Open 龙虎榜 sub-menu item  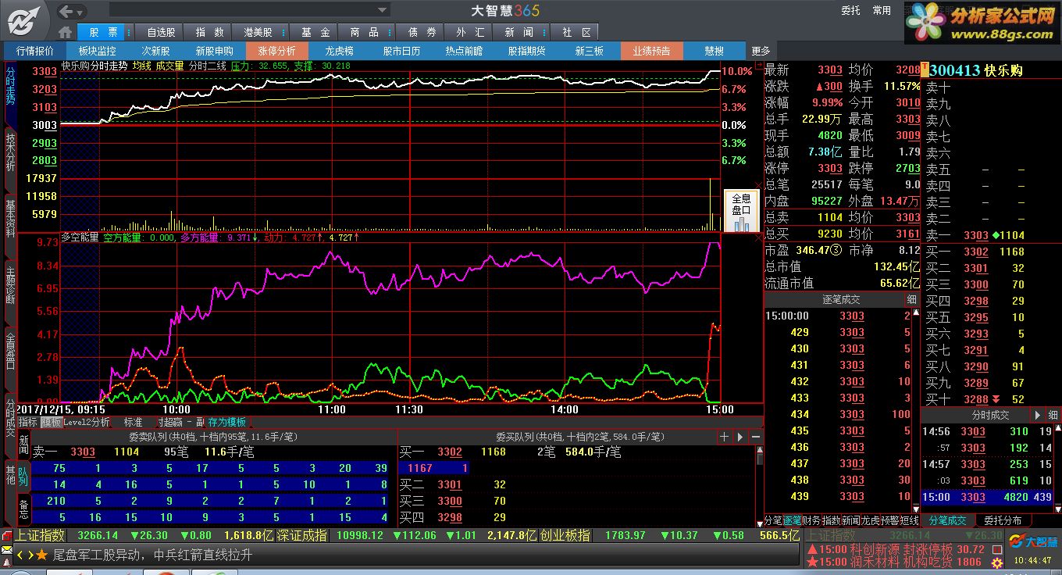click(x=339, y=51)
